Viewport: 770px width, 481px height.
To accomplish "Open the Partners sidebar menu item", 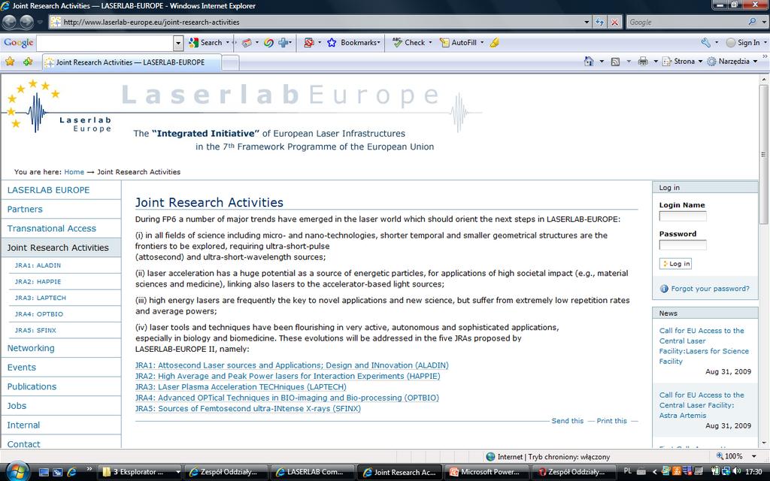I will point(25,209).
